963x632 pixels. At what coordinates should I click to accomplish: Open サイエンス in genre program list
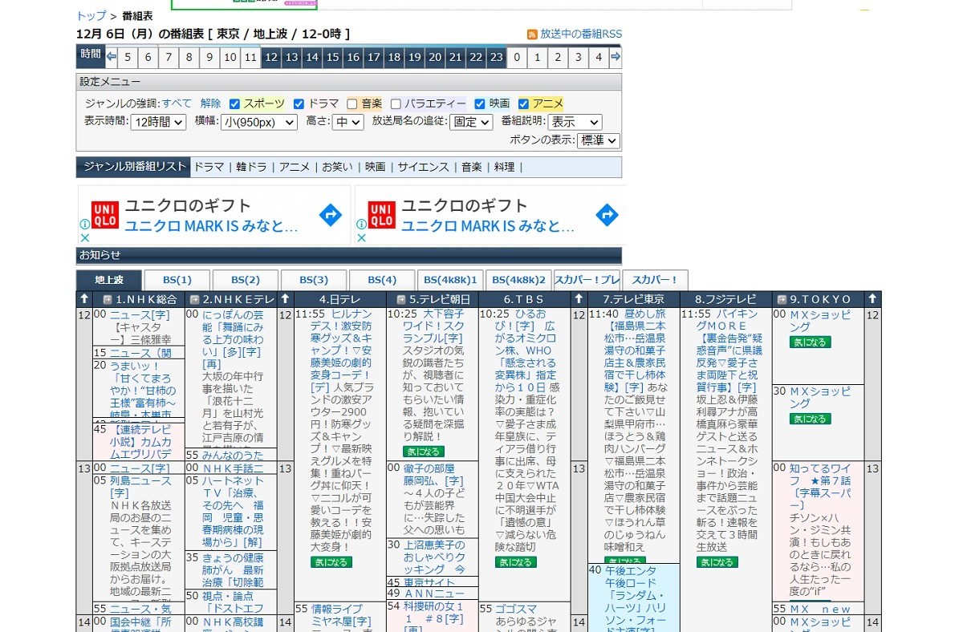424,167
